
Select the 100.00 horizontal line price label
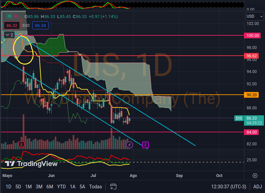pos(252,35)
